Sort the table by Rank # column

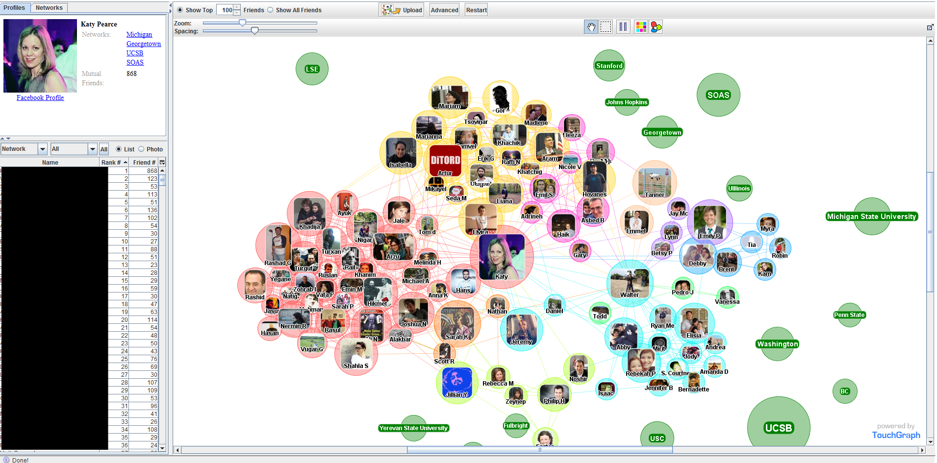tap(114, 162)
